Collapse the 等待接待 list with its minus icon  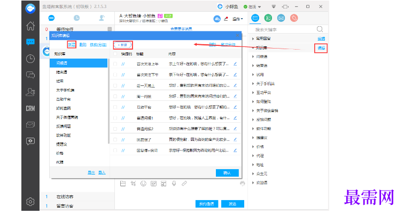[110, 29]
